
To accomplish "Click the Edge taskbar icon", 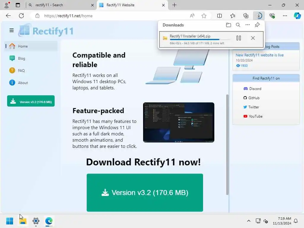I will click(49, 221).
